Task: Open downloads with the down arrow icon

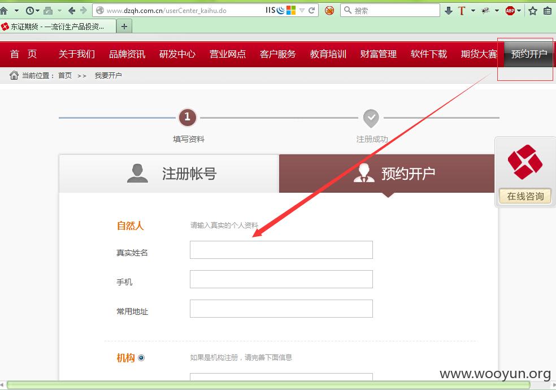Action: [449, 11]
